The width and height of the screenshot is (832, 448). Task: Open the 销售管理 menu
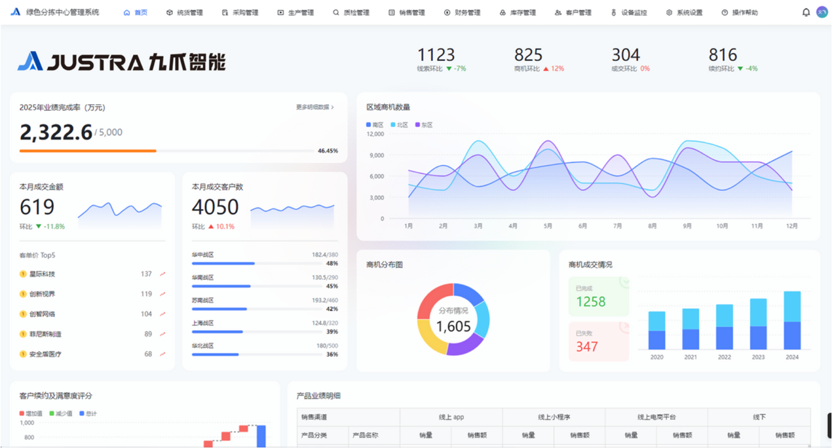[x=402, y=12]
